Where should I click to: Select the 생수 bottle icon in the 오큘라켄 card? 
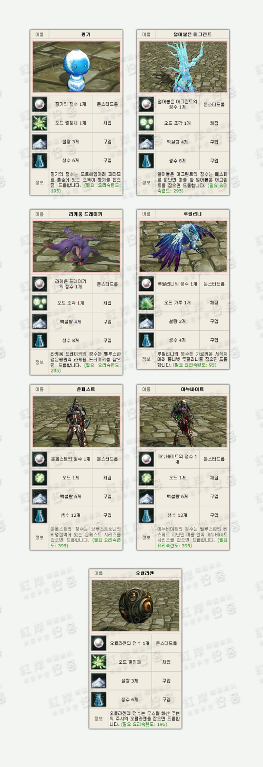point(98,700)
